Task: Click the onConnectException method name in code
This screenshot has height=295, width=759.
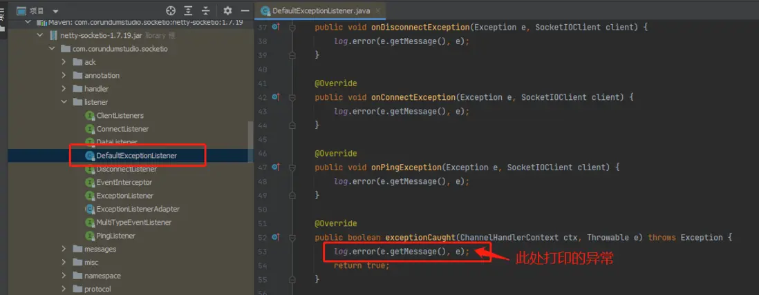Action: tap(413, 97)
